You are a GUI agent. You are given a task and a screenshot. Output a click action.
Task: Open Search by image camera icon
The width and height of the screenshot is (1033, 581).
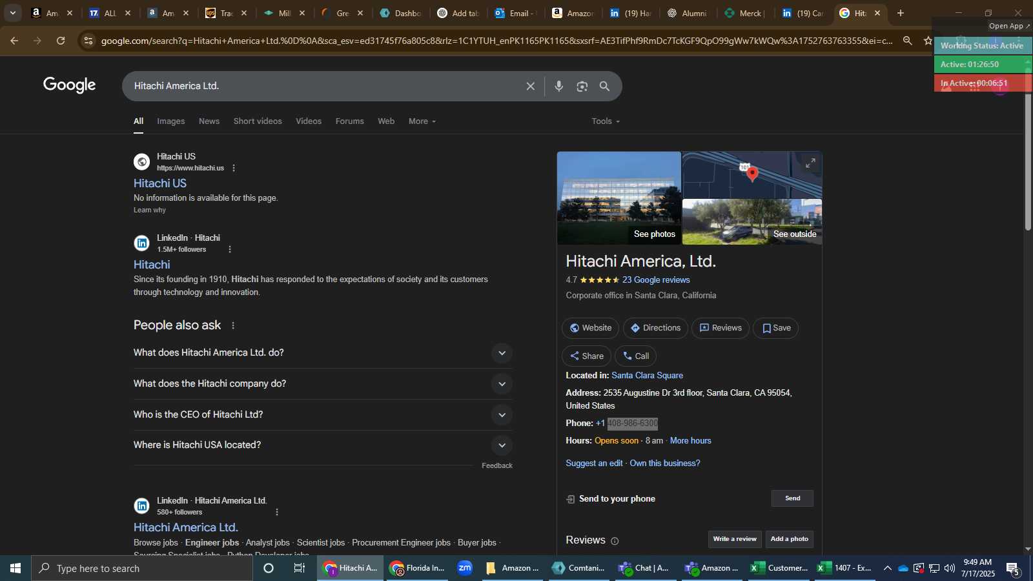click(x=582, y=87)
